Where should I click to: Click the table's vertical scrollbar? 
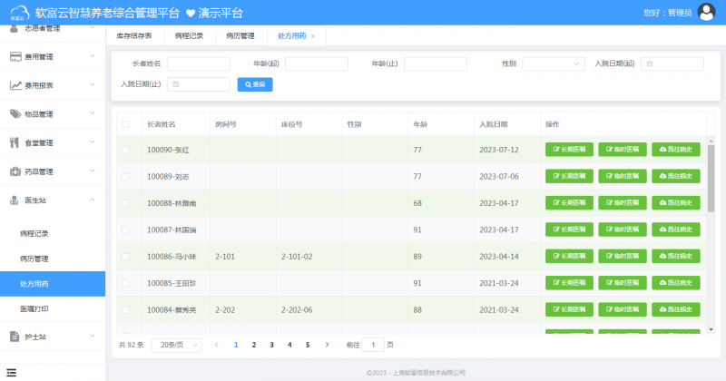tap(711, 181)
